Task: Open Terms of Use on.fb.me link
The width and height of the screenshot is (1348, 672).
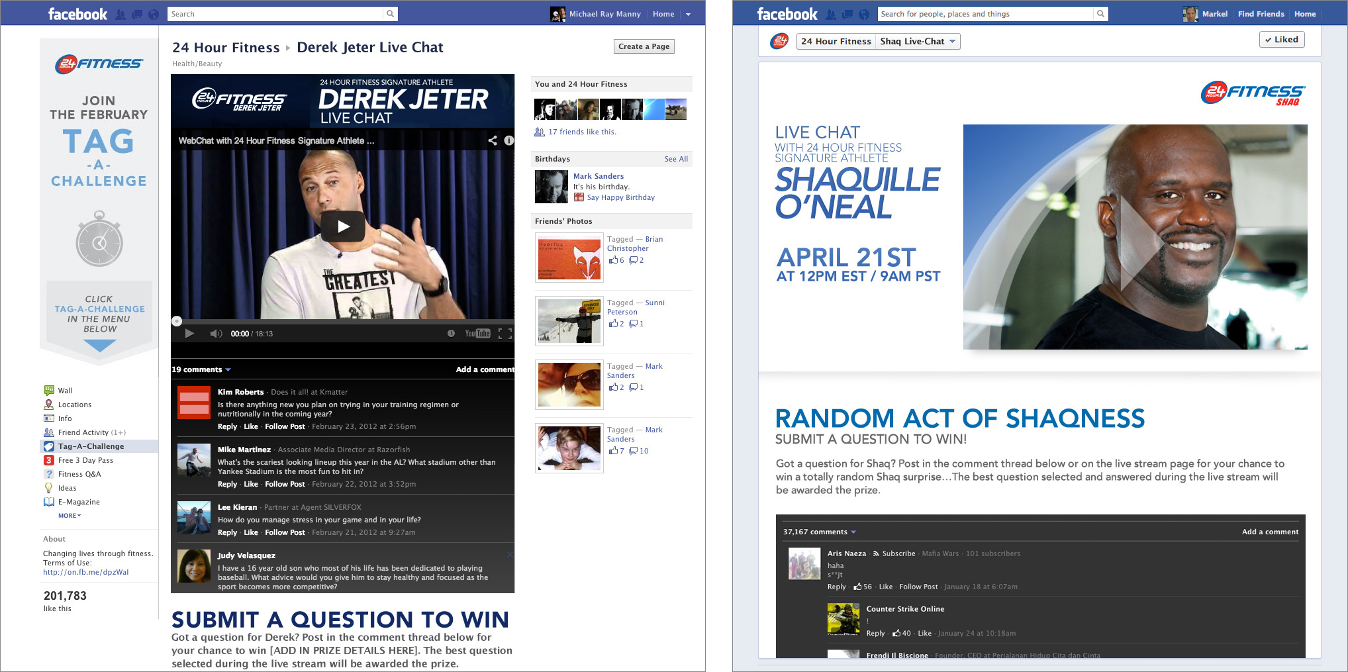Action: pyautogui.click(x=86, y=572)
